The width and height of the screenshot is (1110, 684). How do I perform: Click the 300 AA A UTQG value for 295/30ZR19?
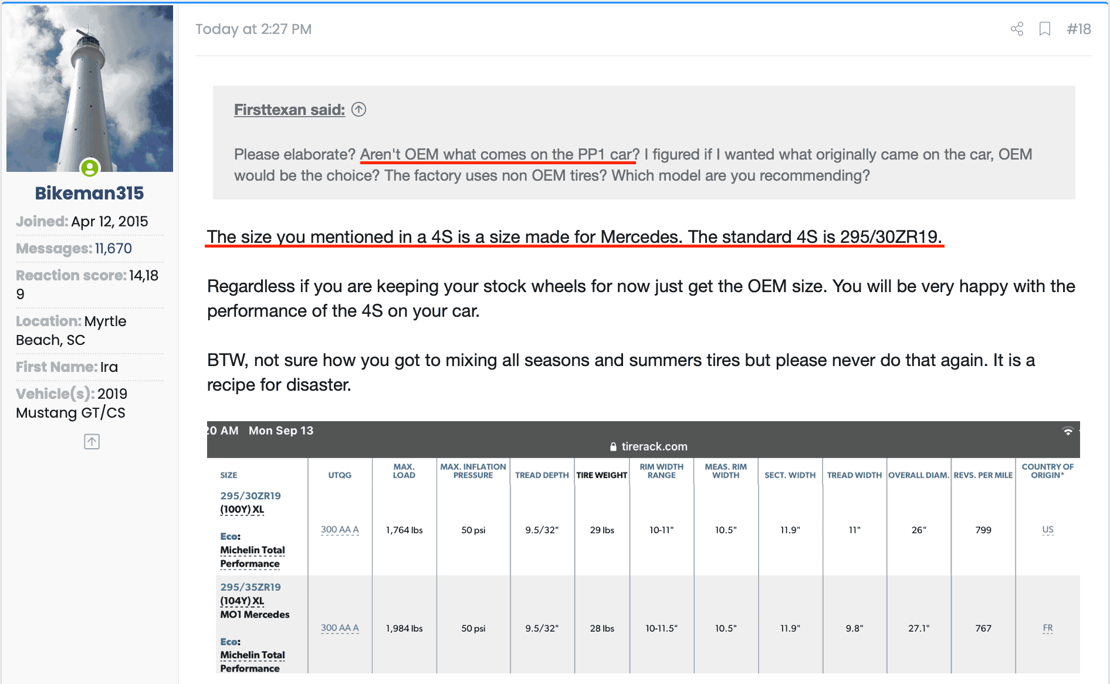click(340, 530)
